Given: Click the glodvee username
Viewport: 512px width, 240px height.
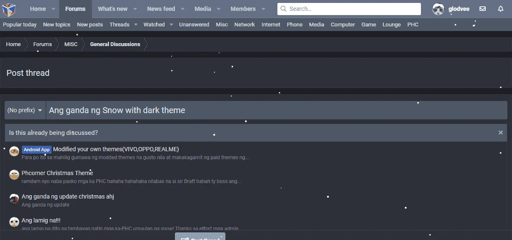Looking at the screenshot, I should point(459,9).
